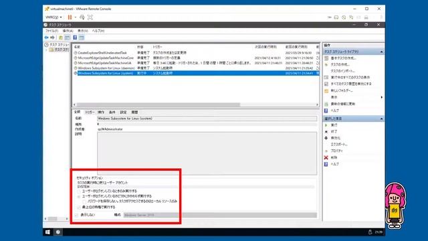Open 表示(V) menu
This screenshot has height=241, width=428.
83,31
